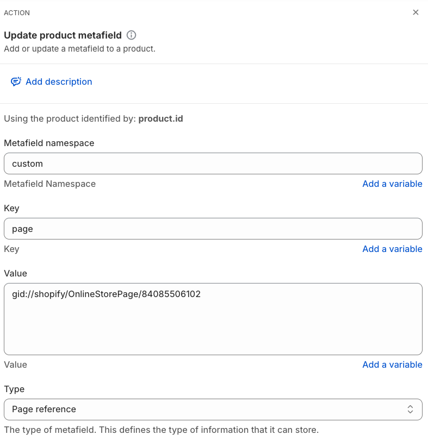This screenshot has width=428, height=441.
Task: Click the bold product.id text
Action: tap(160, 118)
